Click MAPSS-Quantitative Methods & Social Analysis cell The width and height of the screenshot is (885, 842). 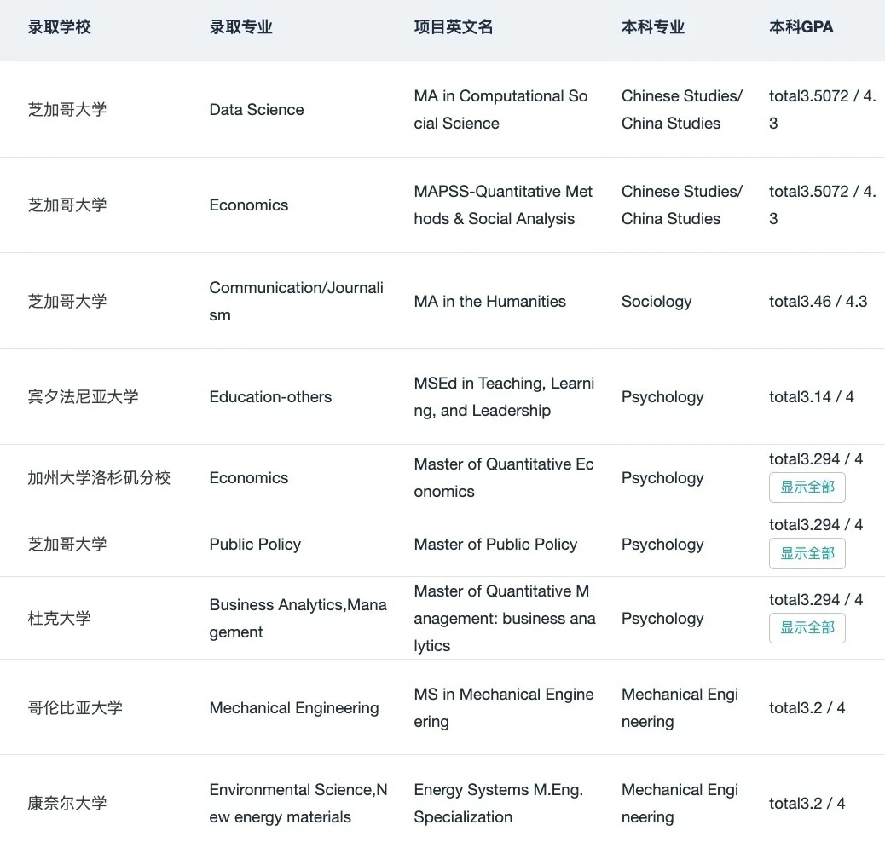click(x=503, y=205)
